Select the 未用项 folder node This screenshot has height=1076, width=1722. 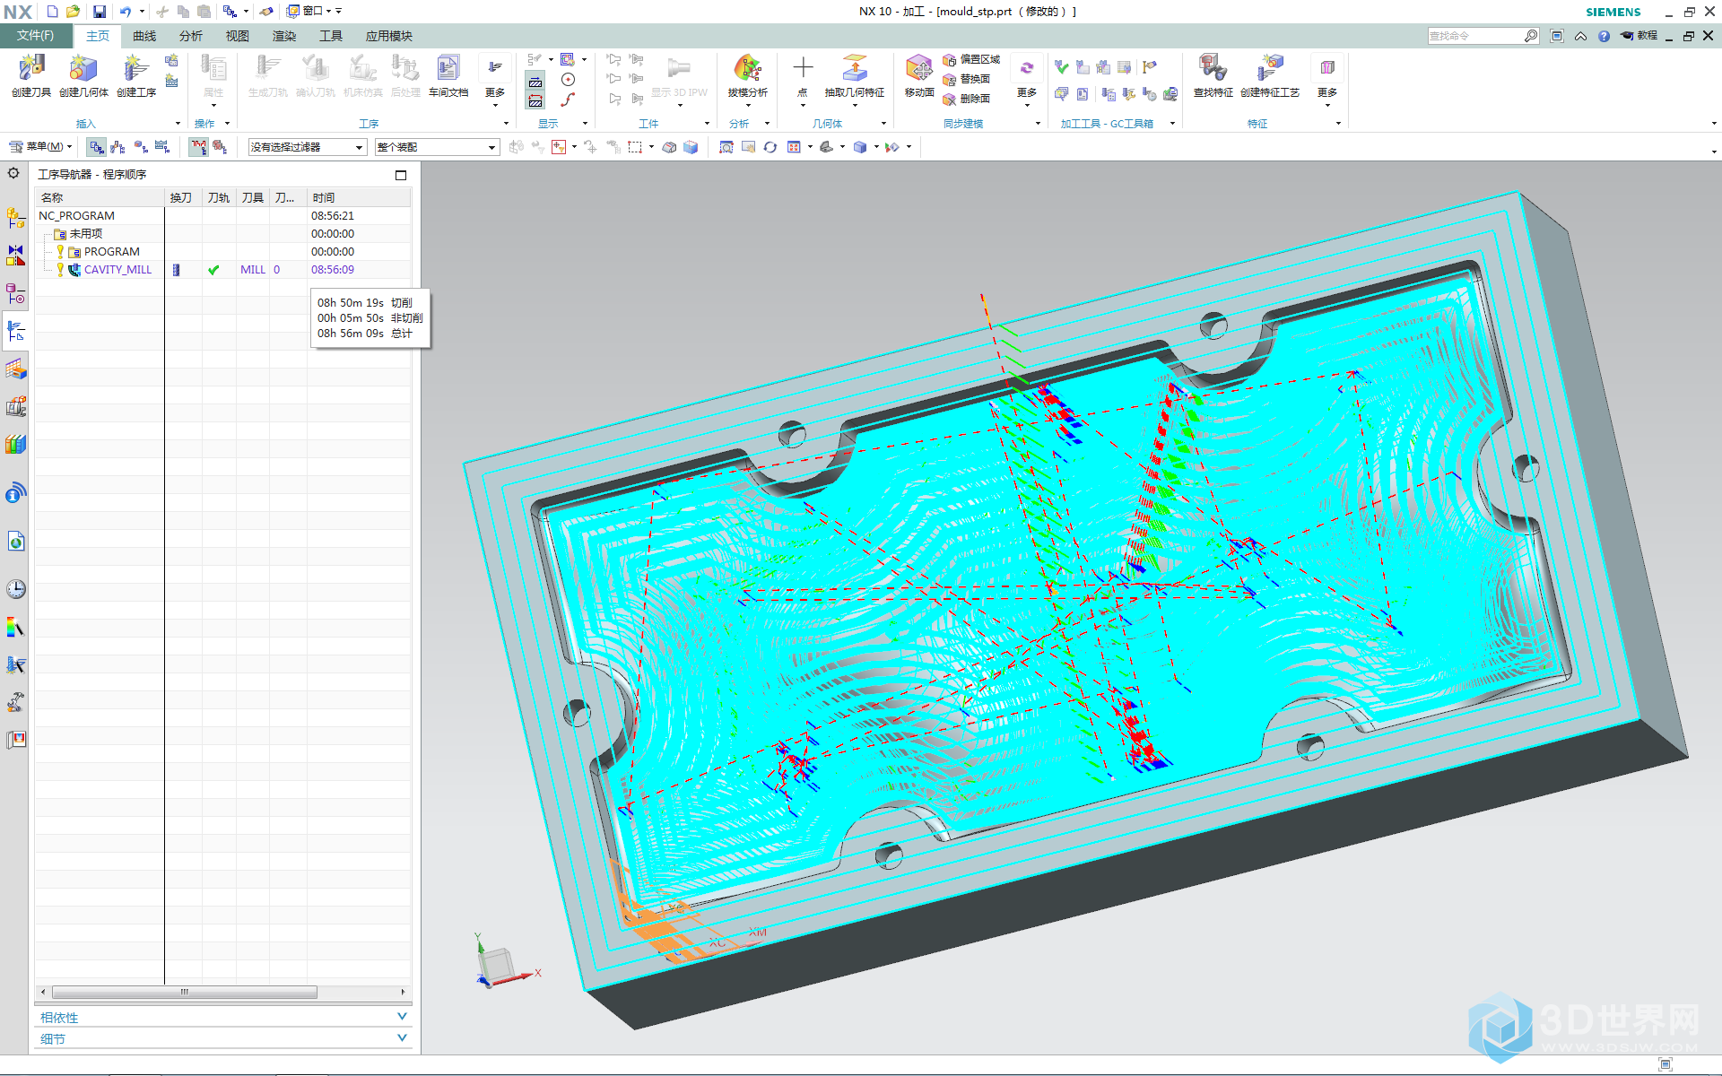click(x=78, y=234)
